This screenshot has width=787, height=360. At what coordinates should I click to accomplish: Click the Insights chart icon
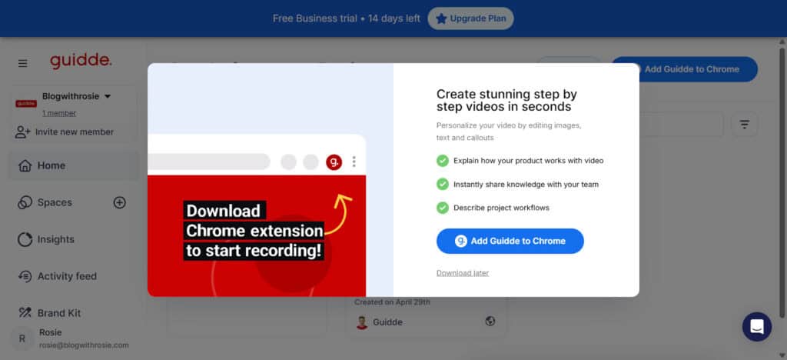click(25, 239)
